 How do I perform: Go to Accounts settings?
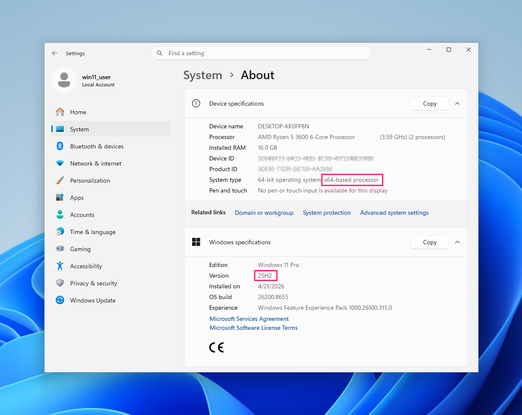[111, 215]
